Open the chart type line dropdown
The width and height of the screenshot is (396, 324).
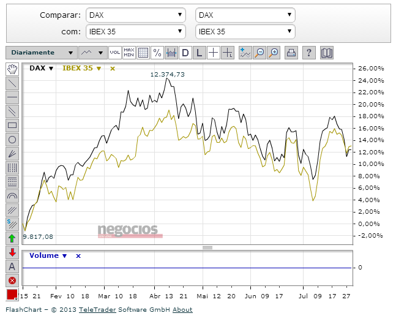click(x=93, y=53)
